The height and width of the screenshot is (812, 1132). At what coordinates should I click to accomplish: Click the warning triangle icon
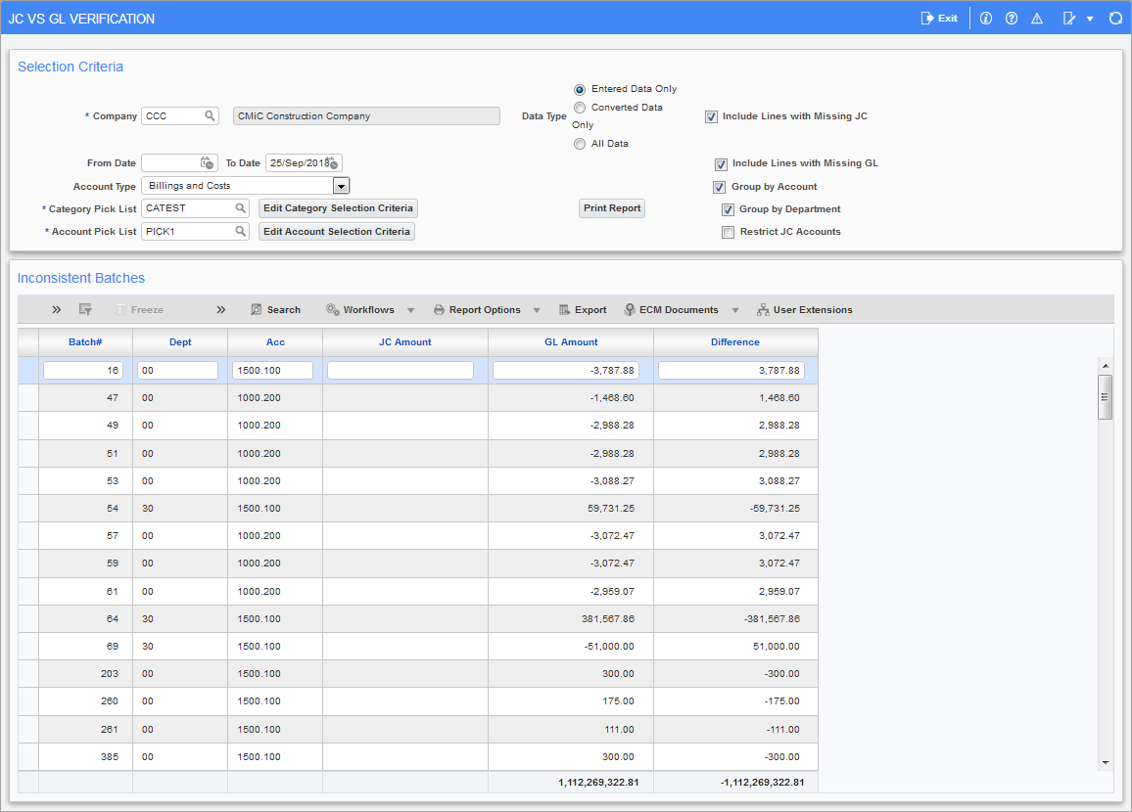pos(1037,18)
